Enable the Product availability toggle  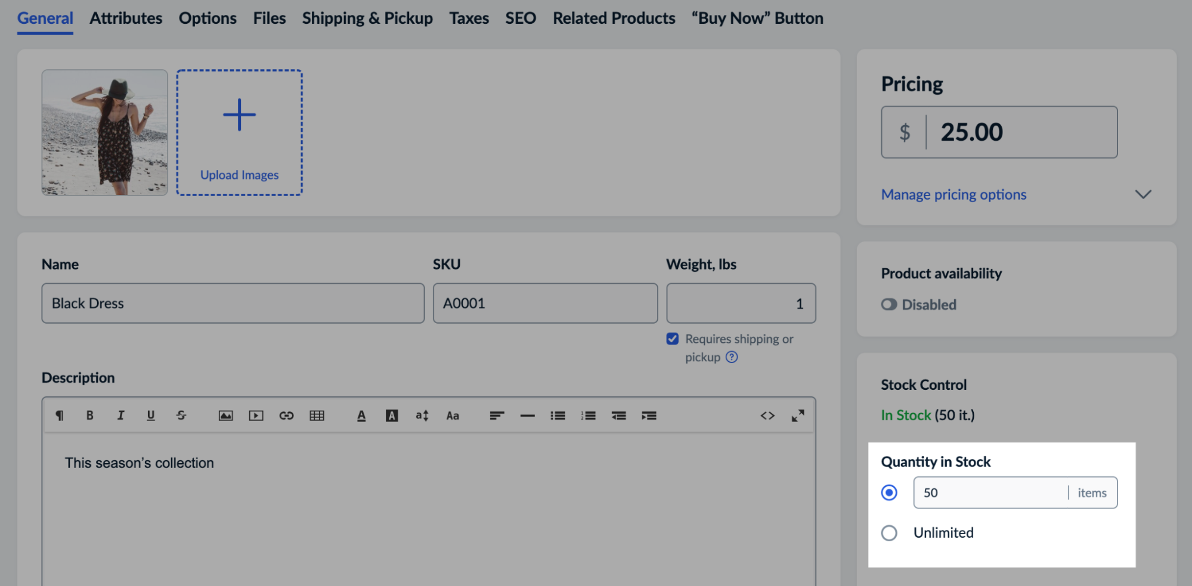[888, 305]
